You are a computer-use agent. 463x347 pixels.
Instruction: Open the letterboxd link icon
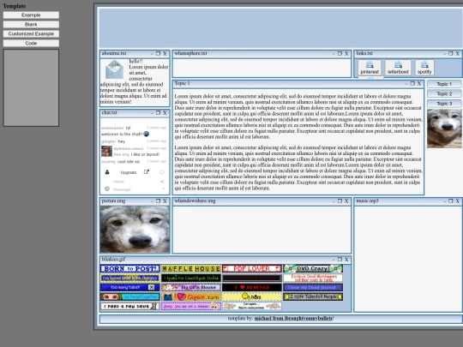(398, 68)
